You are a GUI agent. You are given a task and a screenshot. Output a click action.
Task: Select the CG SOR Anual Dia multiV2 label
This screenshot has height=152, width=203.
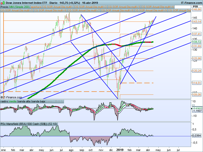(x=91, y=7)
